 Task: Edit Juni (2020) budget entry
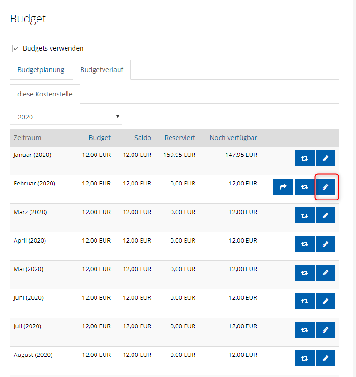(x=326, y=301)
